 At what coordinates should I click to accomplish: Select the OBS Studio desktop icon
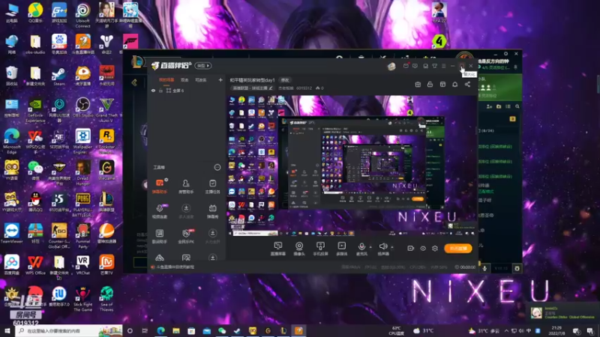pyautogui.click(x=82, y=107)
